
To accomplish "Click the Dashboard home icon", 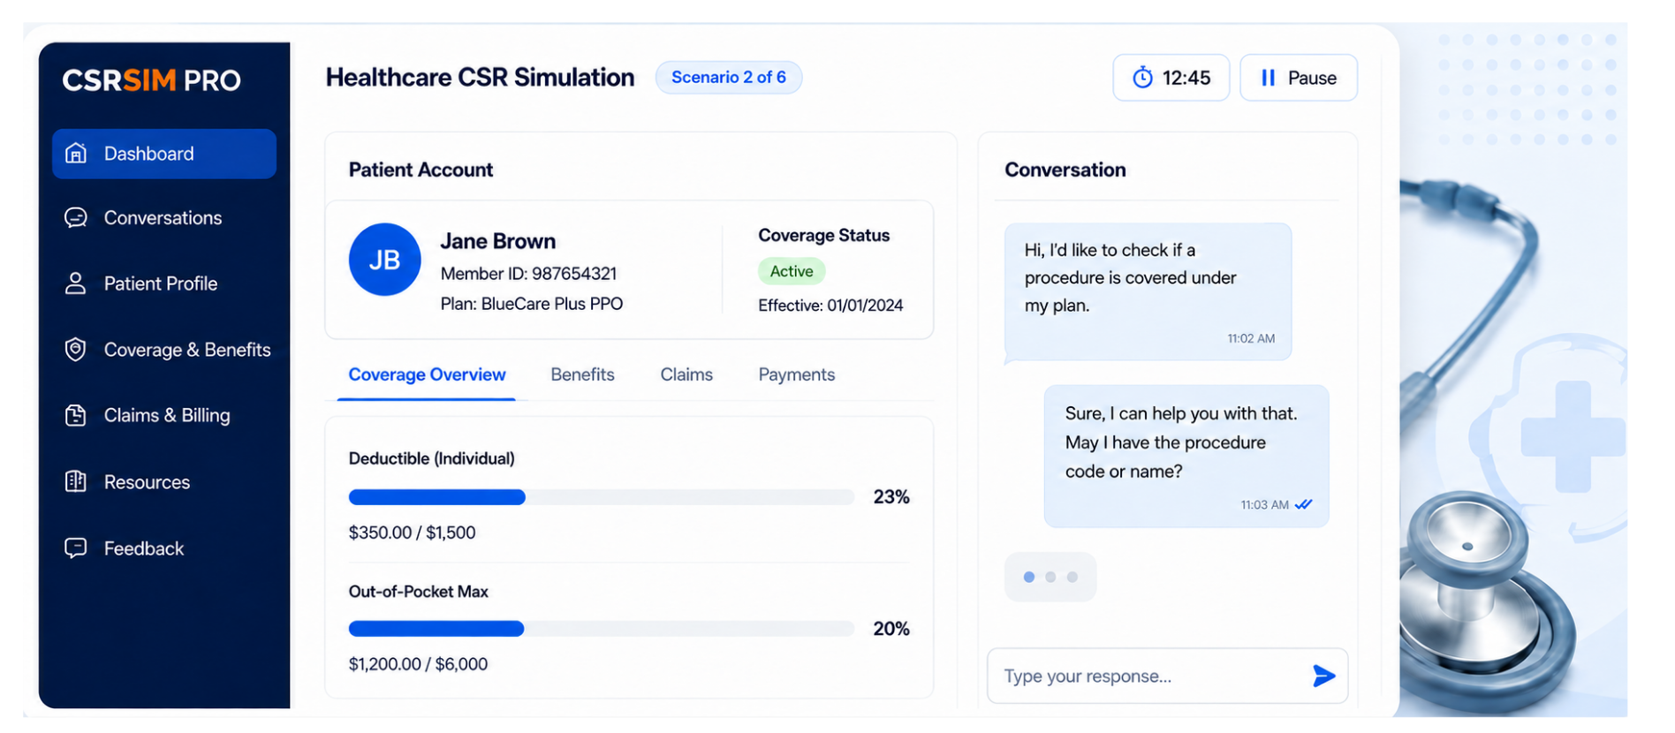I will click(76, 153).
